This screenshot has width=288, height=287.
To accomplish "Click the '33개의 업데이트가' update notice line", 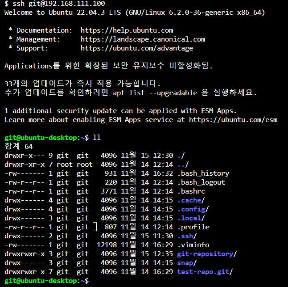I will click(82, 84).
